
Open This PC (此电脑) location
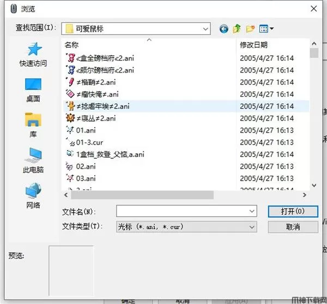(x=33, y=161)
